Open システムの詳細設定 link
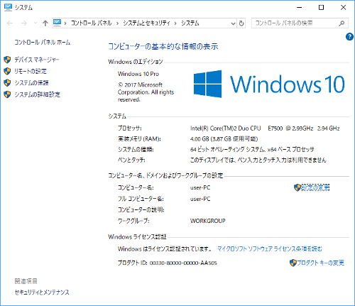355x306 pixels. point(37,94)
